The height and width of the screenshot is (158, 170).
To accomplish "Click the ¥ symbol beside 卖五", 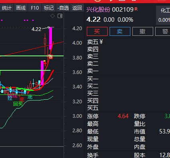I will coord(101,42).
